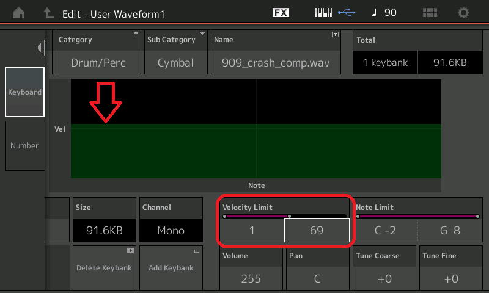
Task: Go to the Home screen icon
Action: [x=20, y=13]
